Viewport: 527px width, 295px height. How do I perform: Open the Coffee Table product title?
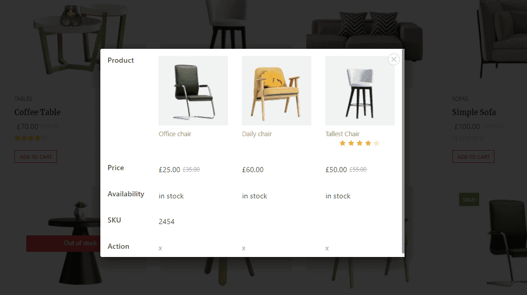38,112
